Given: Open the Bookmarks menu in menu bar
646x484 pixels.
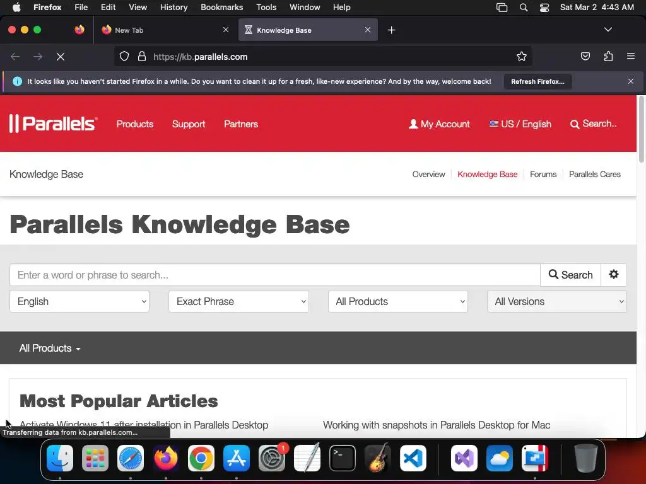Looking at the screenshot, I should pos(221,8).
